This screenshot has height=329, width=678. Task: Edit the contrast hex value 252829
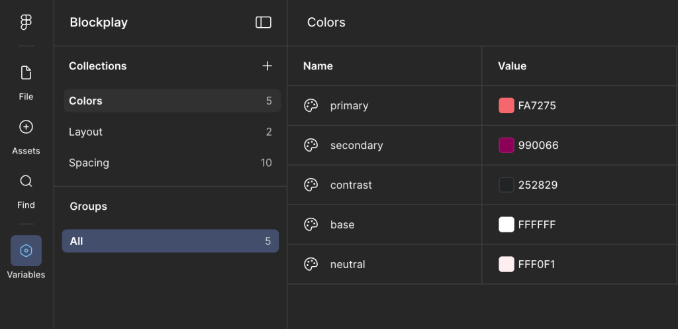538,185
